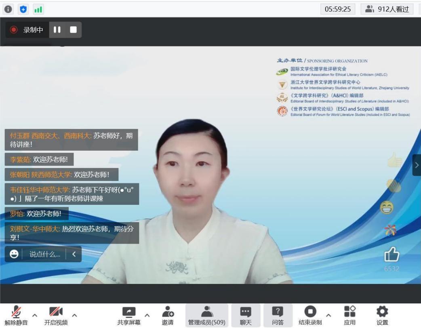
Task: Click 刘棋文-华中师大 chat message
Action: tap(72, 233)
